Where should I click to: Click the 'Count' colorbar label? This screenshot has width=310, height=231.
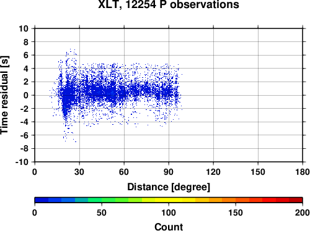pyautogui.click(x=169, y=227)
